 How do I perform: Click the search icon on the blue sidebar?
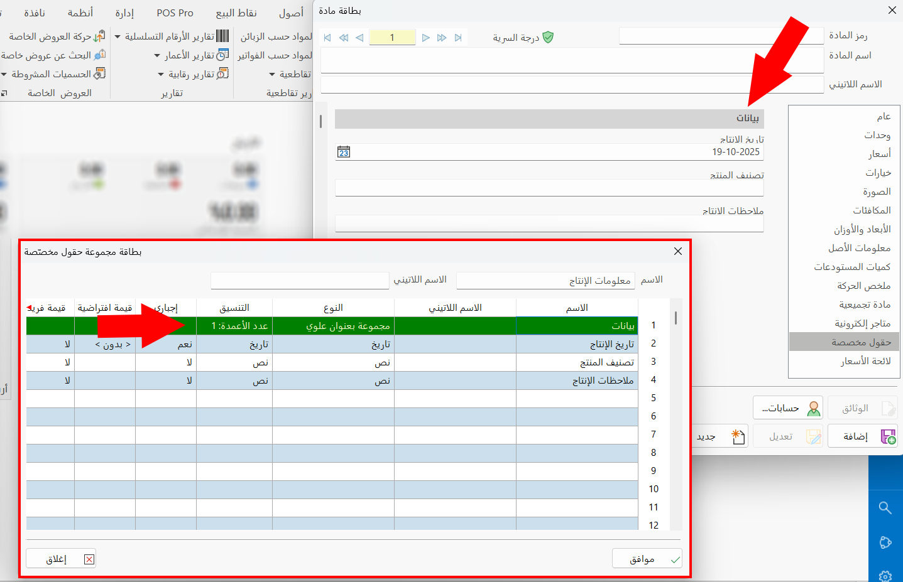click(x=885, y=508)
